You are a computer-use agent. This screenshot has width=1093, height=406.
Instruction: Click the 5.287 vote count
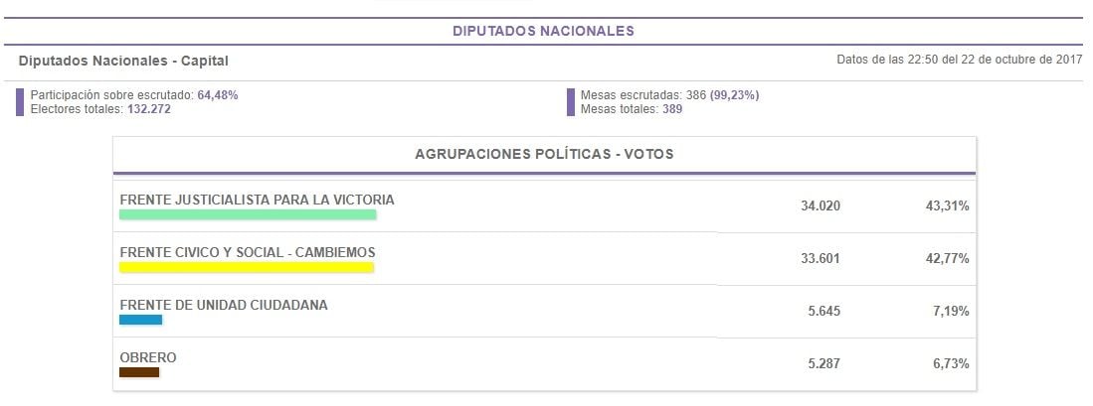[x=822, y=364]
